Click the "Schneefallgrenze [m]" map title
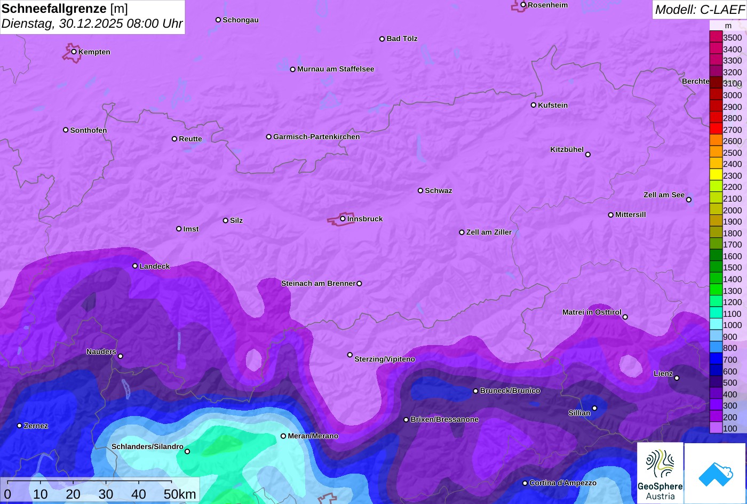 pyautogui.click(x=65, y=9)
